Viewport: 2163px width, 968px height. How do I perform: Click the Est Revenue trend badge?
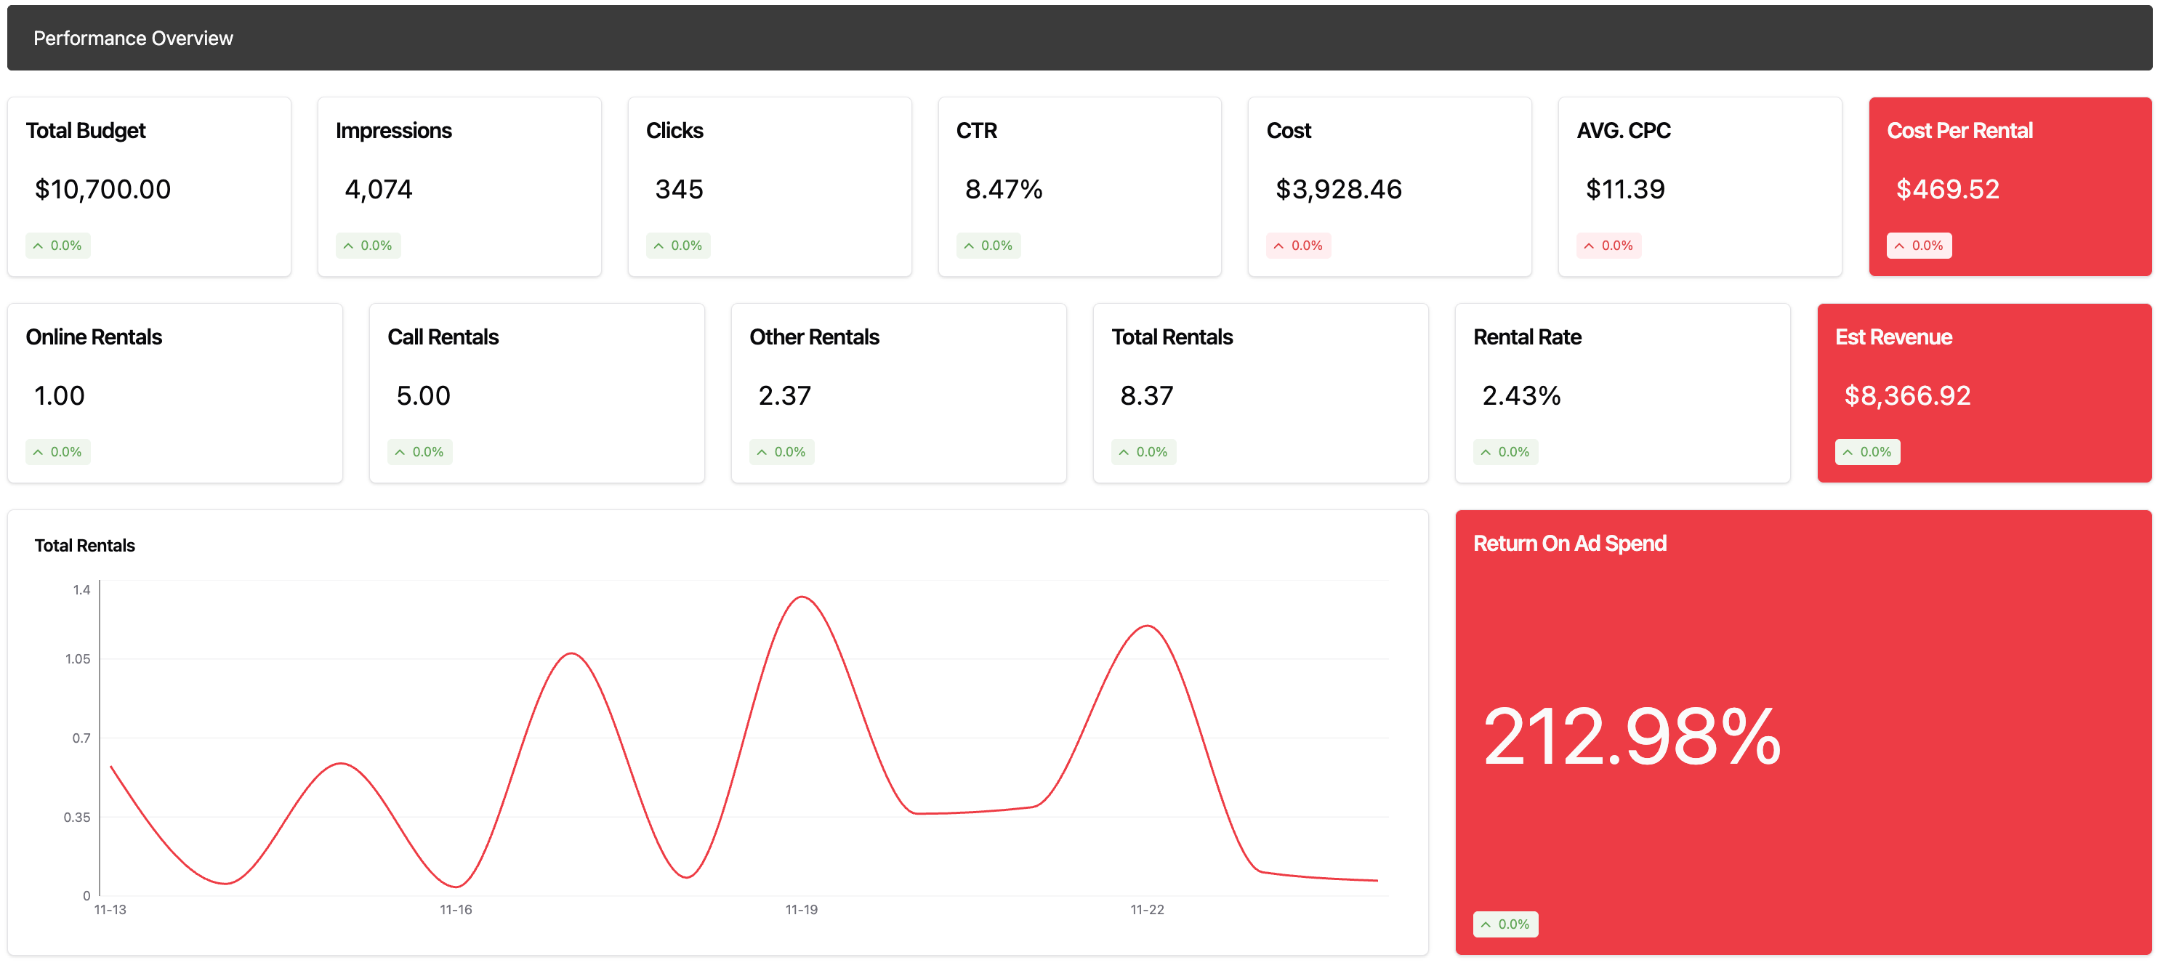coord(1866,452)
